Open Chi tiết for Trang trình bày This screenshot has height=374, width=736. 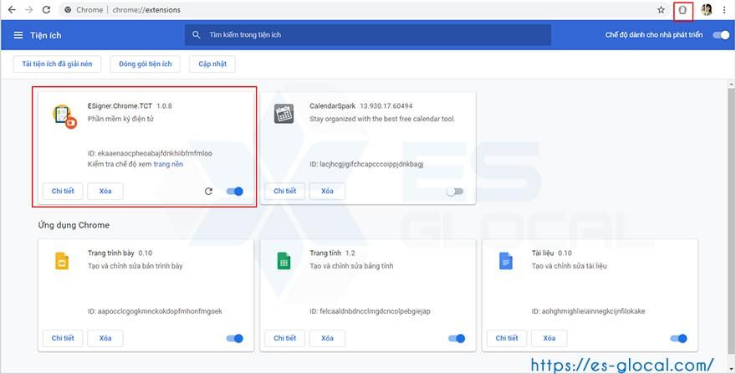[63, 338]
